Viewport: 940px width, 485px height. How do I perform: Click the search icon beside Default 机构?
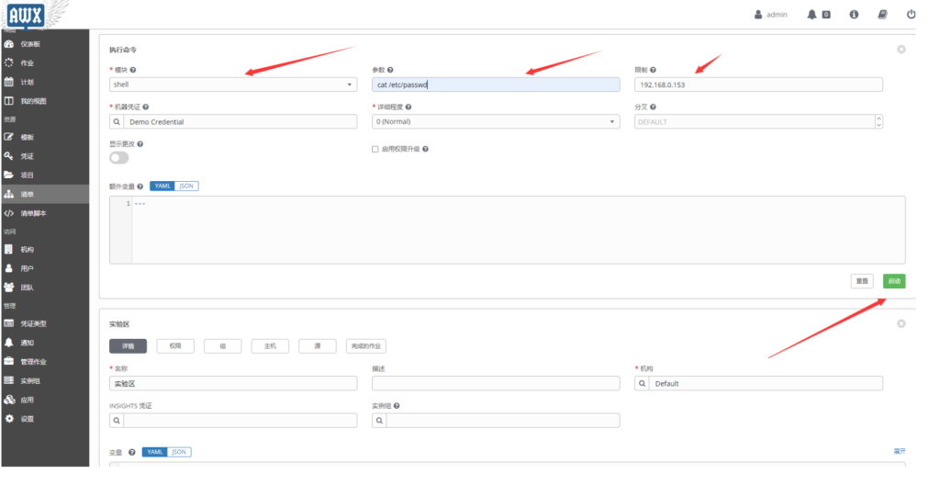pyautogui.click(x=643, y=383)
